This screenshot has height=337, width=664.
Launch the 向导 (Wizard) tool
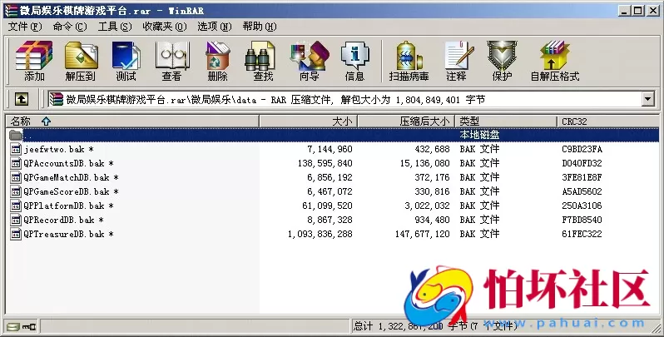(x=310, y=61)
